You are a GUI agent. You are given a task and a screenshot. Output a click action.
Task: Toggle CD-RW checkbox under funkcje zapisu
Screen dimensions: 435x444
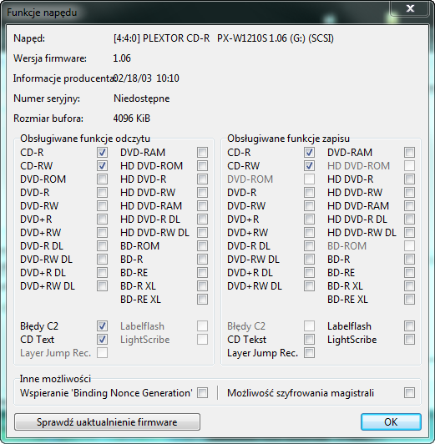coord(309,165)
